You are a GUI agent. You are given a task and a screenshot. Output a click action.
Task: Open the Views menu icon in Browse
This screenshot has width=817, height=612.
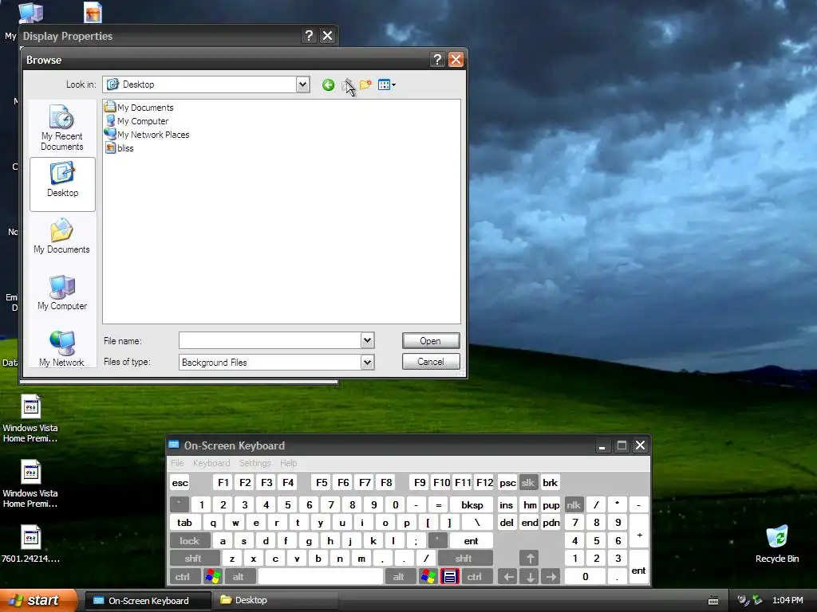pyautogui.click(x=386, y=84)
